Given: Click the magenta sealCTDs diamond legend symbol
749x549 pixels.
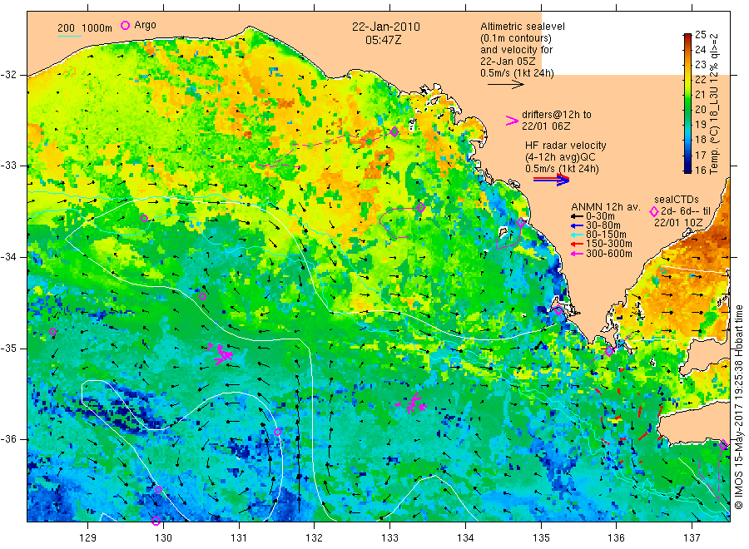Looking at the screenshot, I should tap(654, 211).
